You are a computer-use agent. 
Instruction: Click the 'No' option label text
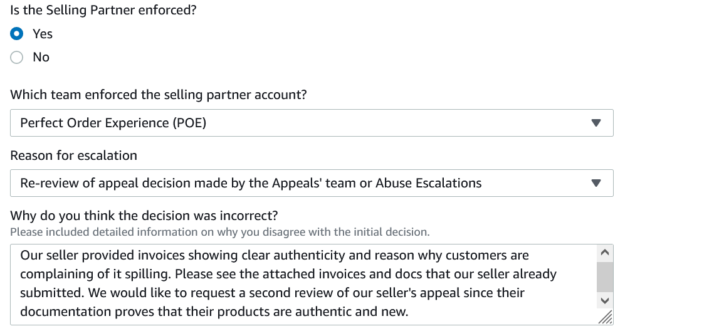point(41,57)
